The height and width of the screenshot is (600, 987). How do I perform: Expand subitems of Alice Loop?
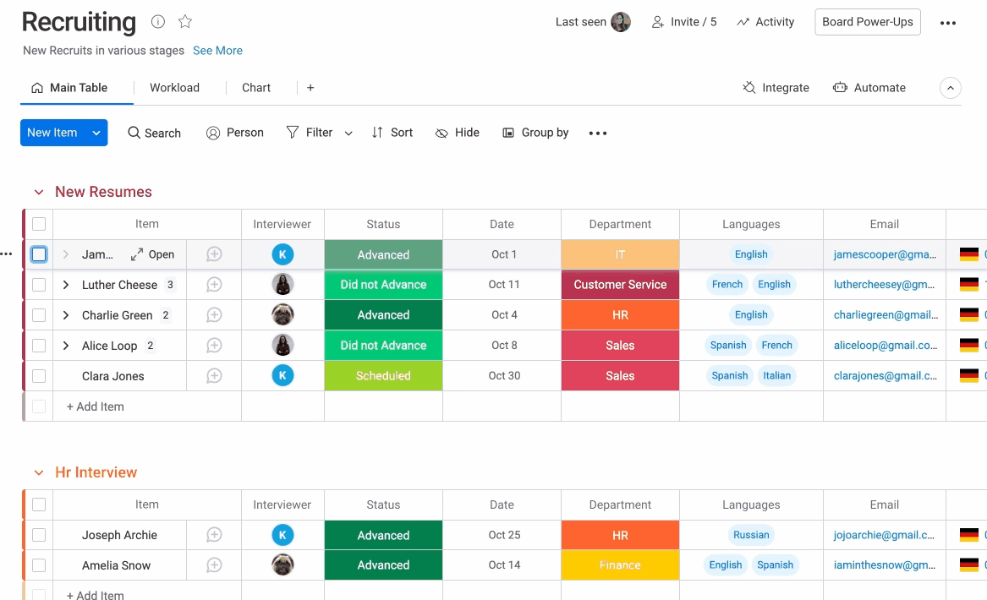(66, 346)
